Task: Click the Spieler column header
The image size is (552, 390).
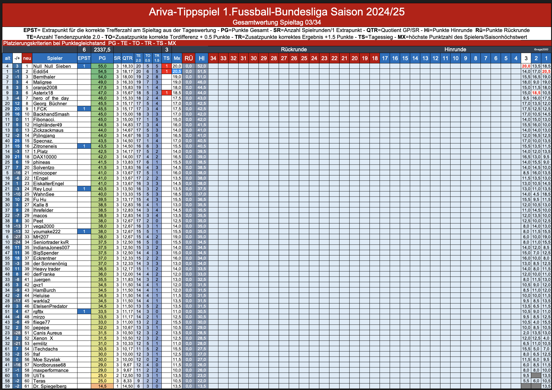Action: point(55,58)
